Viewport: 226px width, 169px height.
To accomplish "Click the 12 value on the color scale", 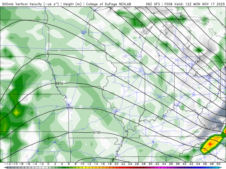I will pos(89,164).
